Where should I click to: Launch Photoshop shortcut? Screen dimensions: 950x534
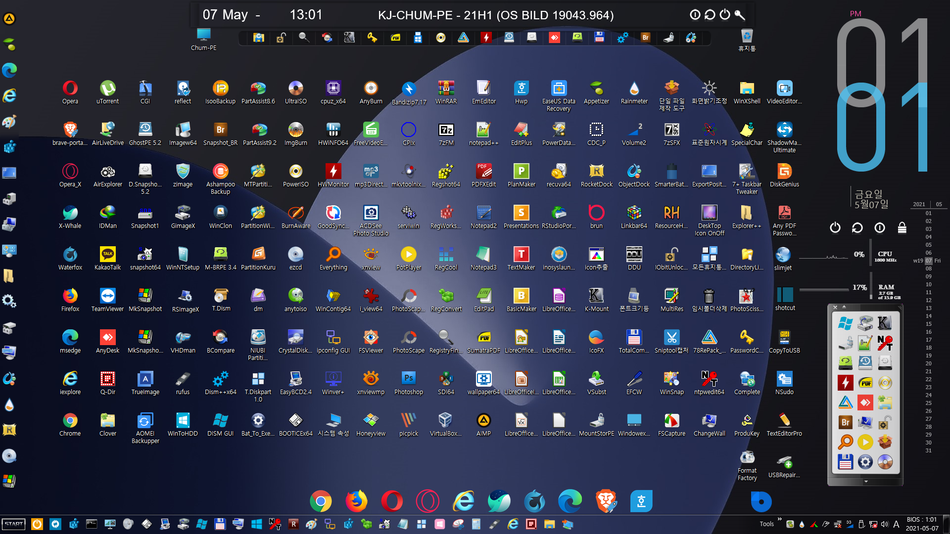click(x=408, y=383)
